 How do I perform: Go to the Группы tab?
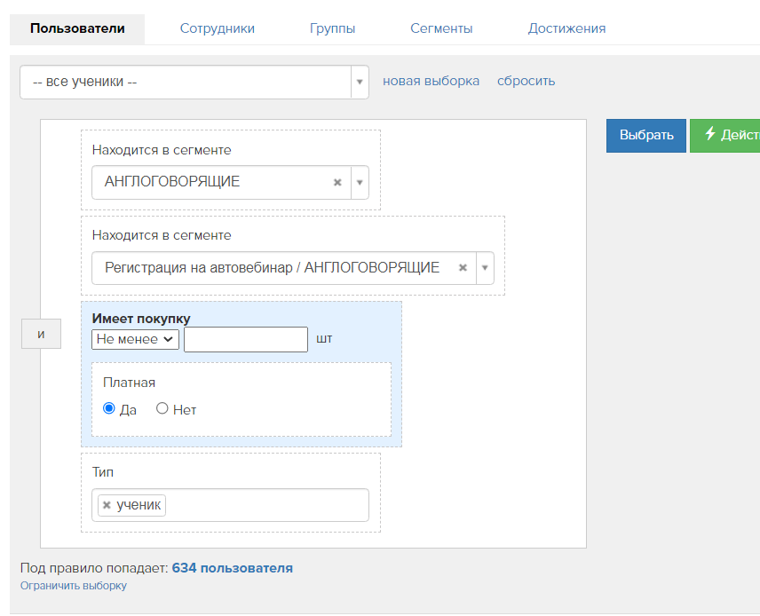point(332,29)
